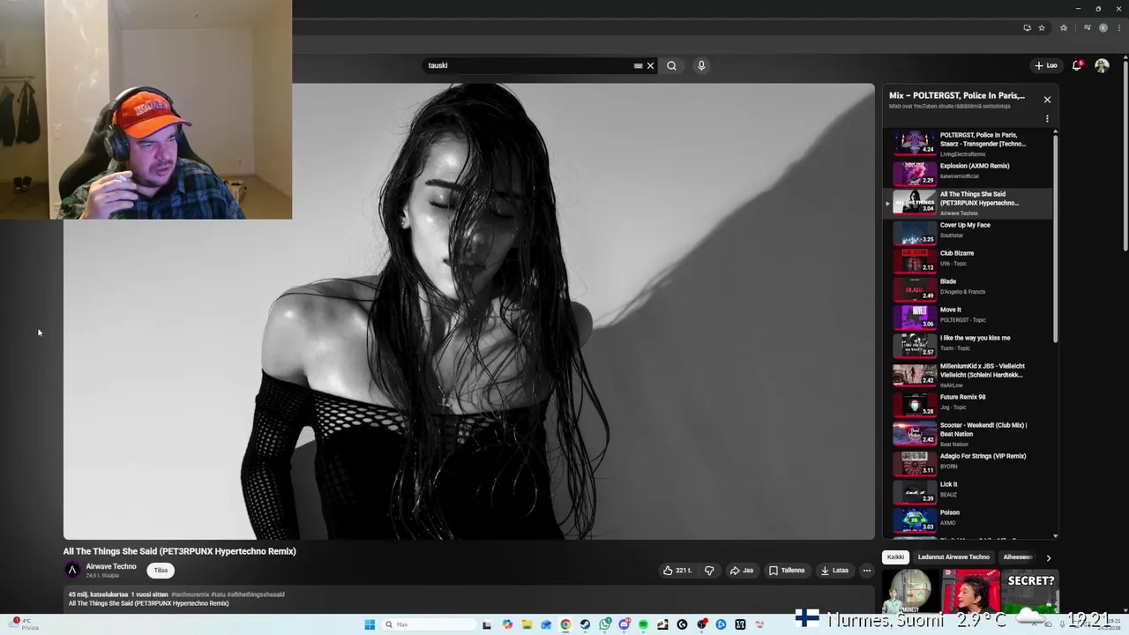
Task: Open the weather widget on taskbar left
Action: [24, 624]
